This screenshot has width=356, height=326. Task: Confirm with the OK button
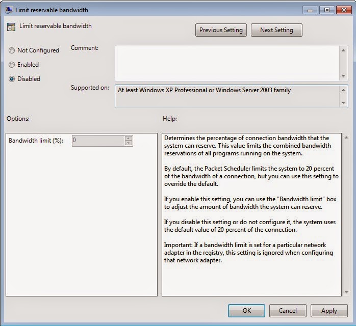coord(246,311)
